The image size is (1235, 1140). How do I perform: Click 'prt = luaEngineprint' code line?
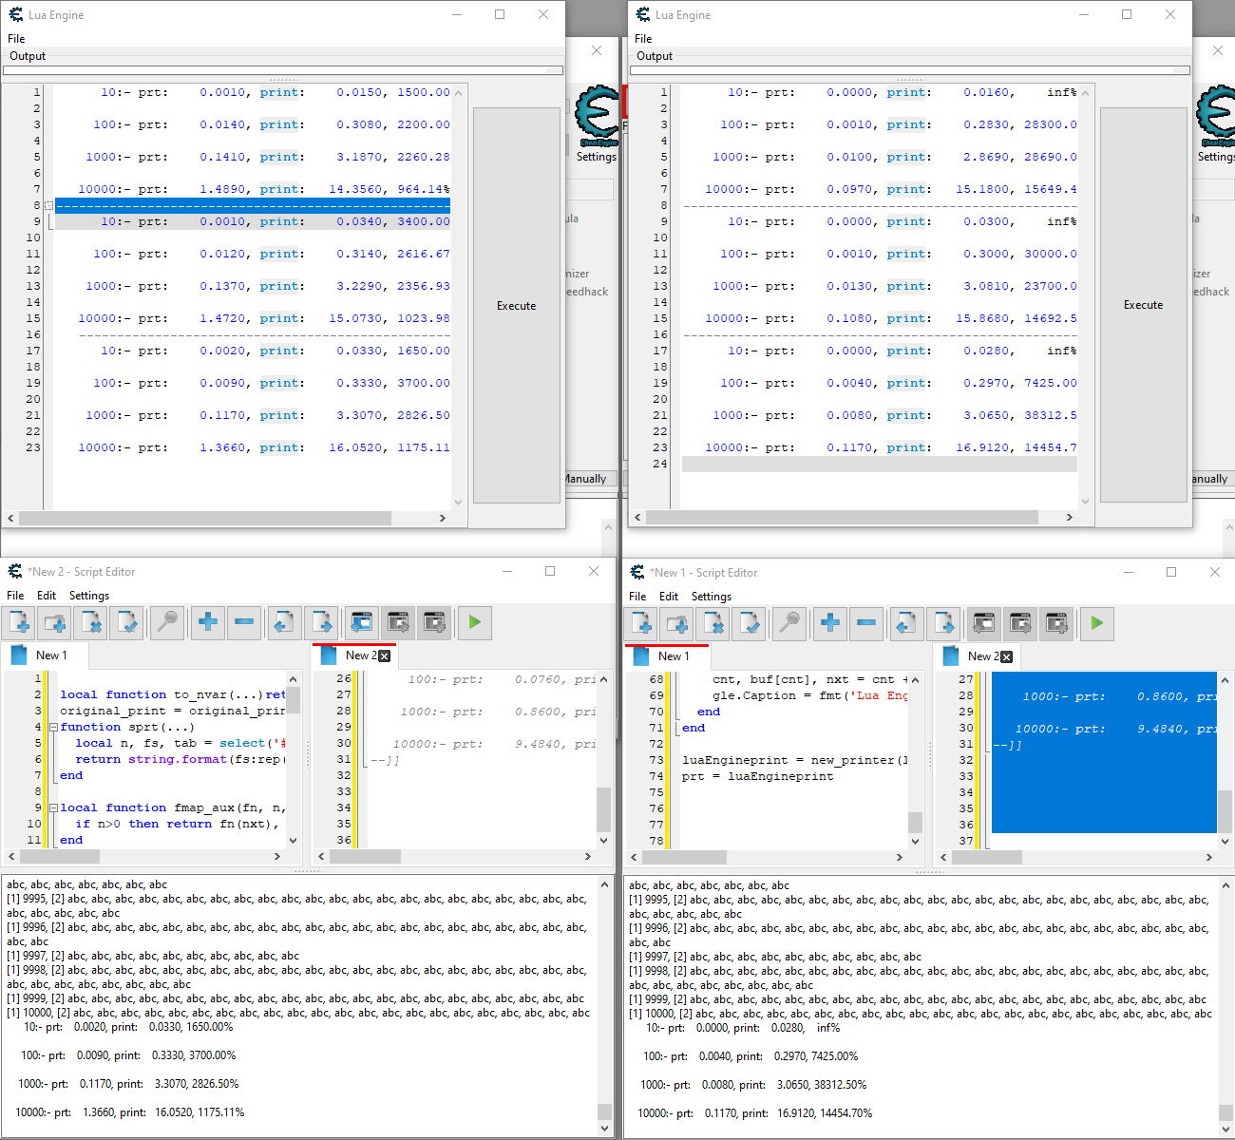(758, 777)
